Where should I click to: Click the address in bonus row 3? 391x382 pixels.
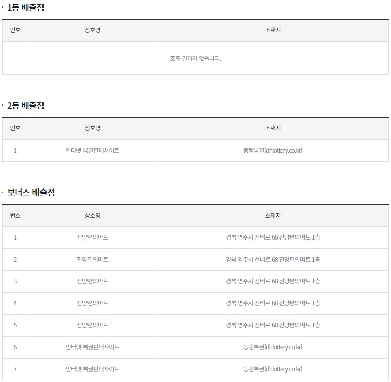(273, 281)
